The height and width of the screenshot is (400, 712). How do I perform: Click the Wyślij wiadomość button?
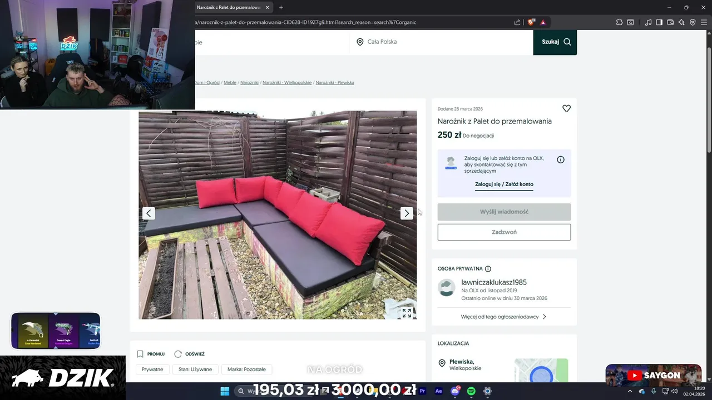pos(504,212)
